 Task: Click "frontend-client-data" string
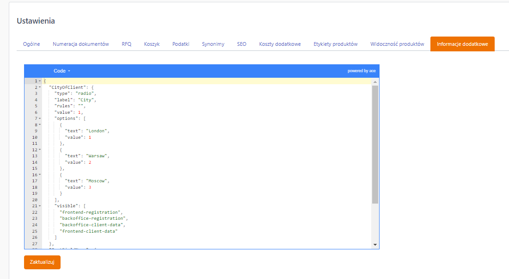(x=89, y=231)
